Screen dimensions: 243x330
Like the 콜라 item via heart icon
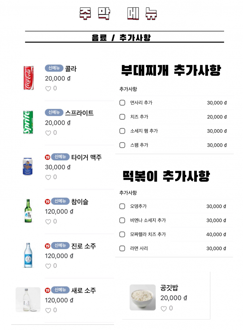[x=48, y=89]
